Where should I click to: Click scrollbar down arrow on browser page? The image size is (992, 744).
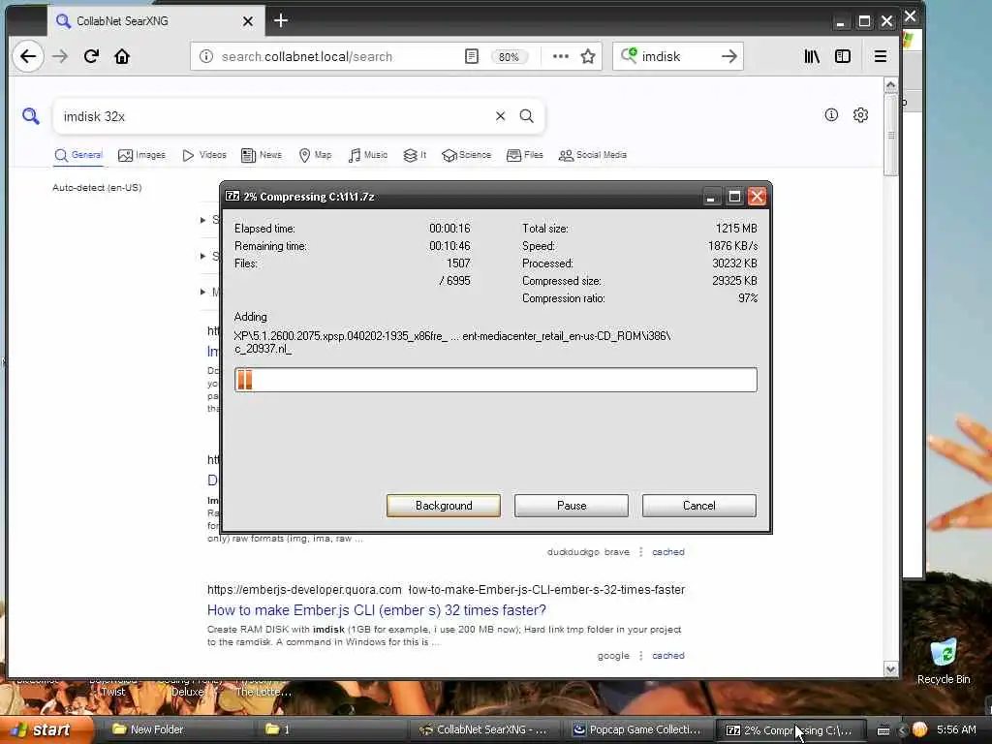pos(891,669)
